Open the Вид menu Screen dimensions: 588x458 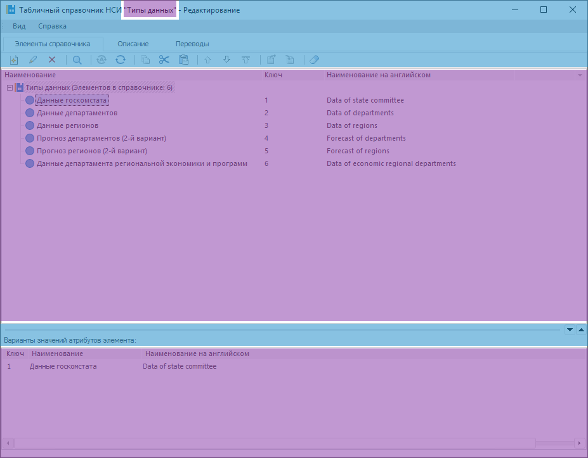pos(19,26)
